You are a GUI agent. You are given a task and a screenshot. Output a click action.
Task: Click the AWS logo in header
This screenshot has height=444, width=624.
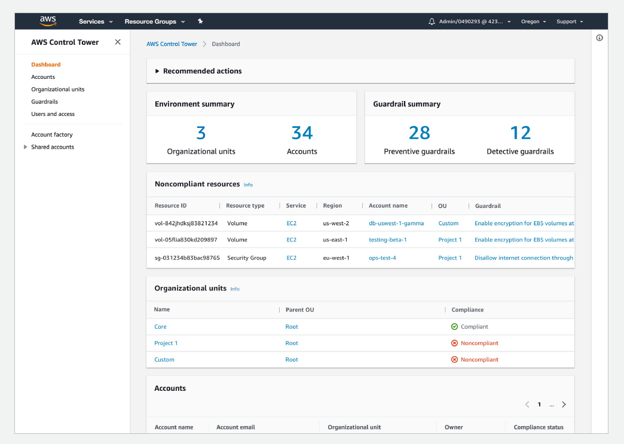(48, 21)
